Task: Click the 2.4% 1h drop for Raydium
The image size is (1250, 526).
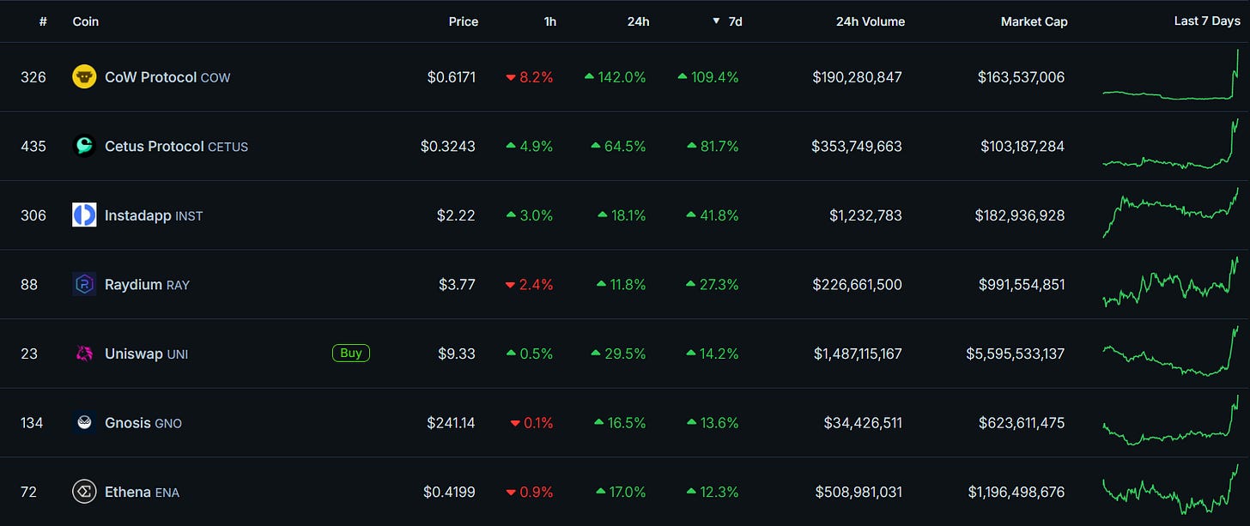Action: (x=530, y=284)
